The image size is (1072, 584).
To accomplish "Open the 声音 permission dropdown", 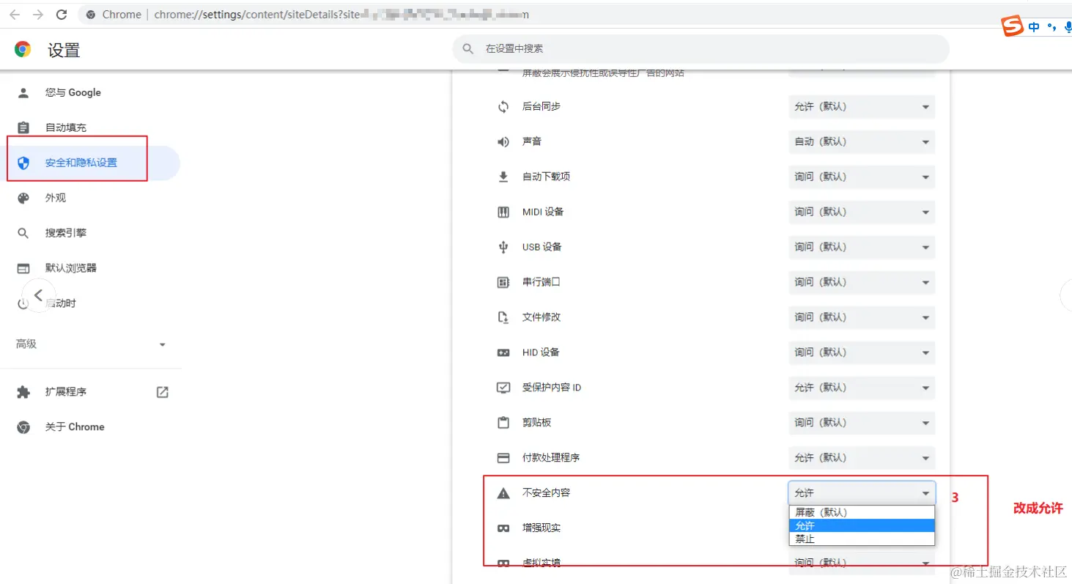I will [862, 142].
